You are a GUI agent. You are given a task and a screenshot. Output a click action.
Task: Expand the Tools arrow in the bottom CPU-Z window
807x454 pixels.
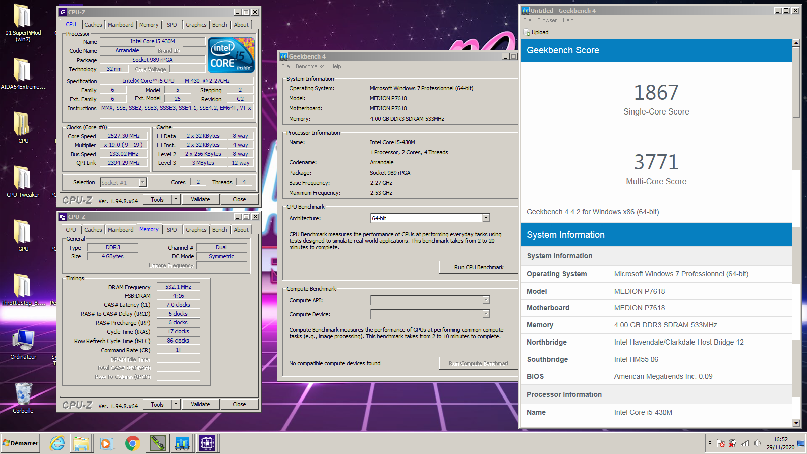pyautogui.click(x=176, y=404)
